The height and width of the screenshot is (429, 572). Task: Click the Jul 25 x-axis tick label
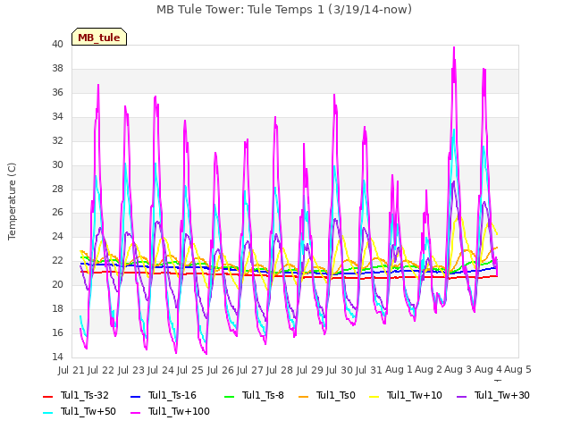(x=190, y=370)
